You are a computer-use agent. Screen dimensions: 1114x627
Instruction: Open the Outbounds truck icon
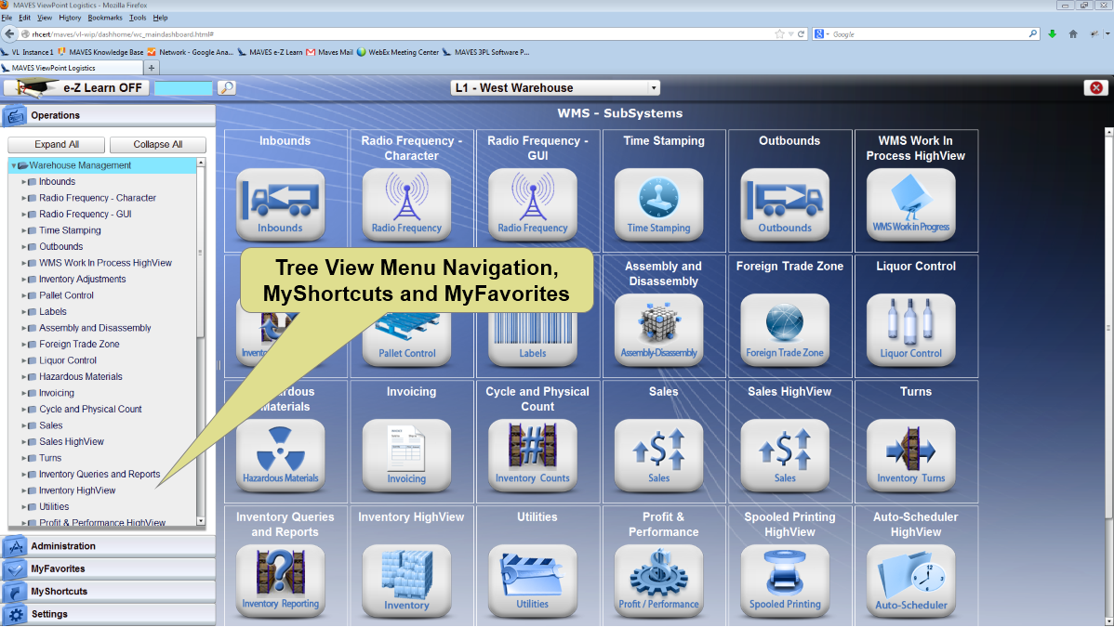click(784, 204)
